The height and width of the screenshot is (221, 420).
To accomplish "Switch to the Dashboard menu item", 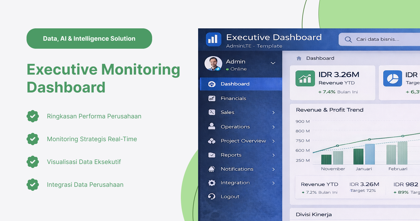I will (235, 84).
